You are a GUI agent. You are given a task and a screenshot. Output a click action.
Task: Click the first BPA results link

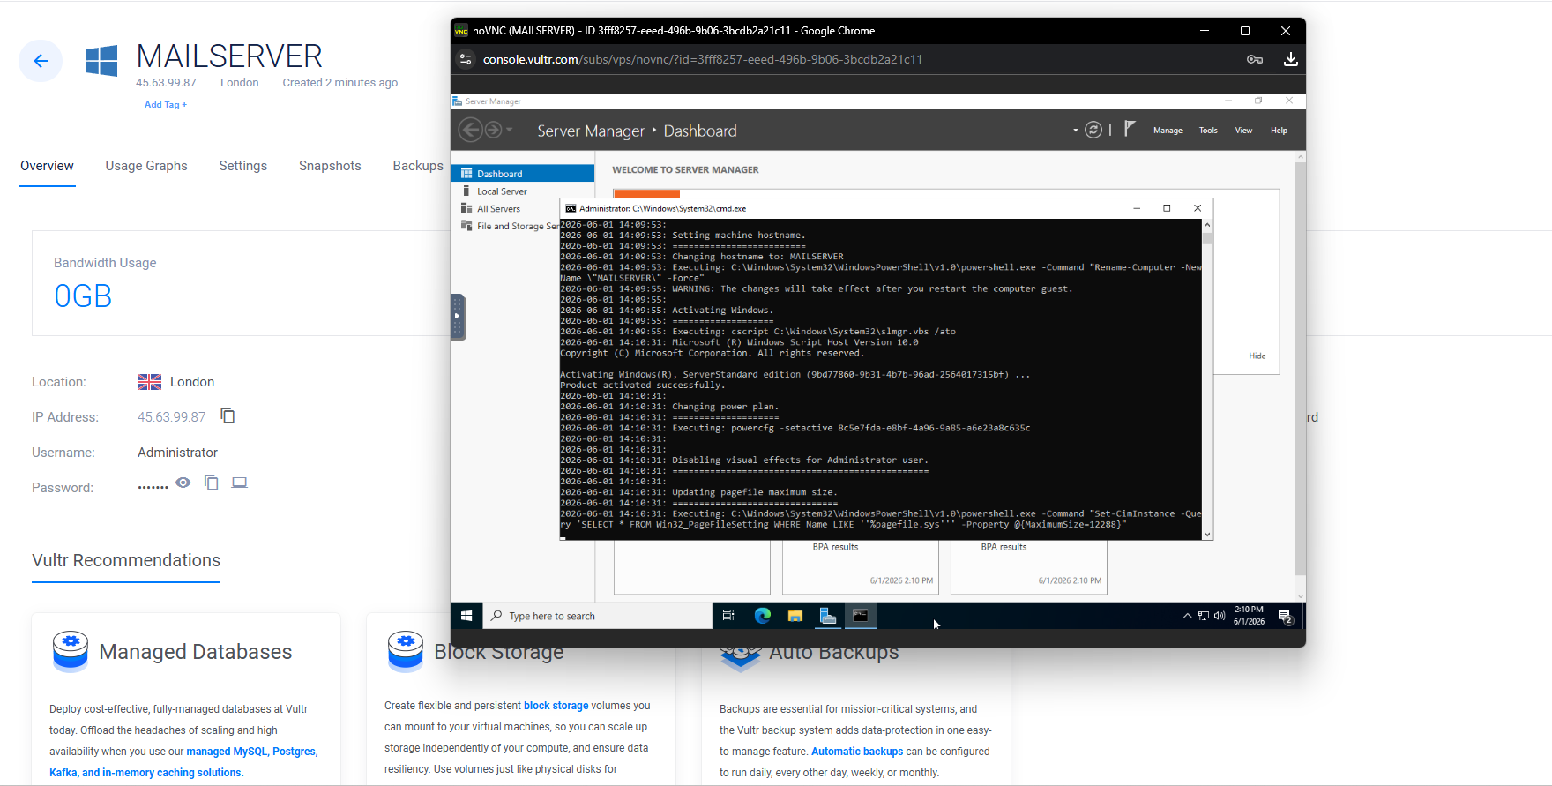pyautogui.click(x=835, y=547)
